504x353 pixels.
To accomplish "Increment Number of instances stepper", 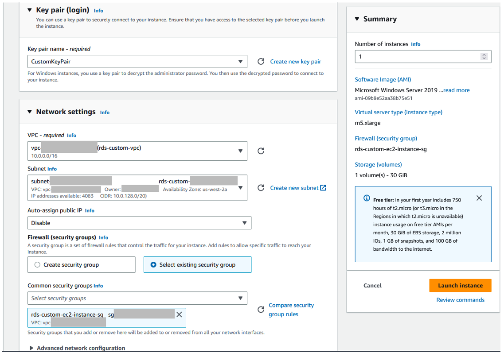I will point(484,55).
